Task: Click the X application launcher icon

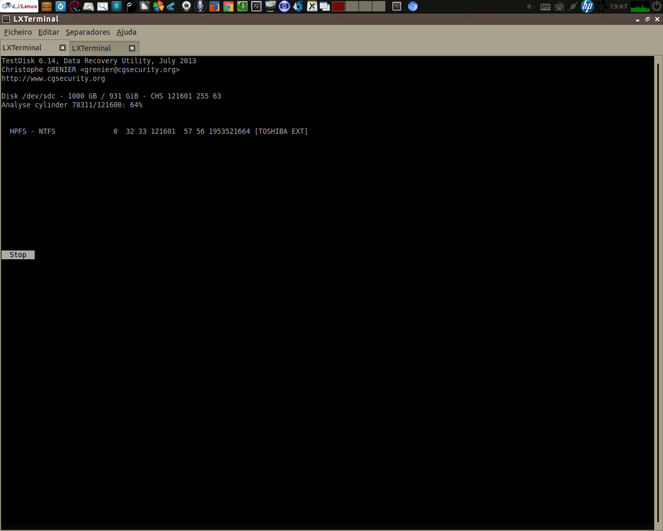Action: tap(312, 6)
